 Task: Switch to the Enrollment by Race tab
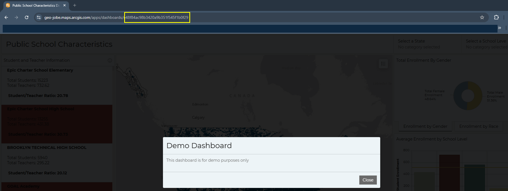click(479, 126)
